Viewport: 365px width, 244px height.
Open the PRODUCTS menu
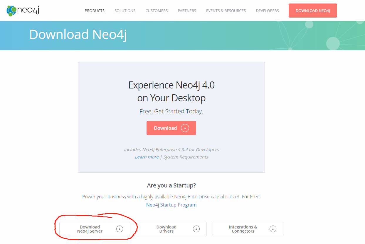[94, 11]
